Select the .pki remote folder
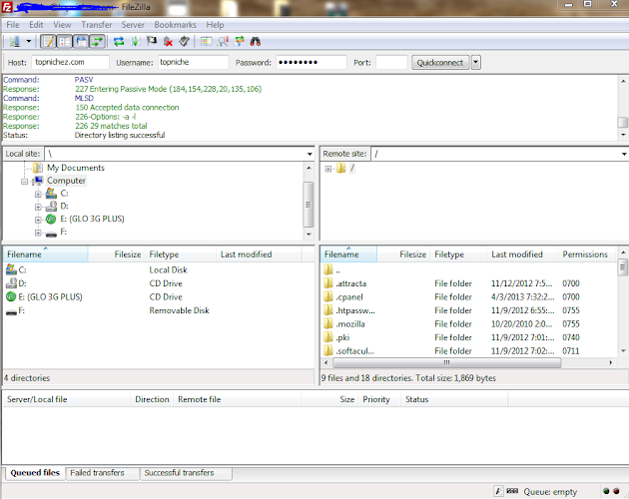The image size is (629, 499). click(469, 337)
